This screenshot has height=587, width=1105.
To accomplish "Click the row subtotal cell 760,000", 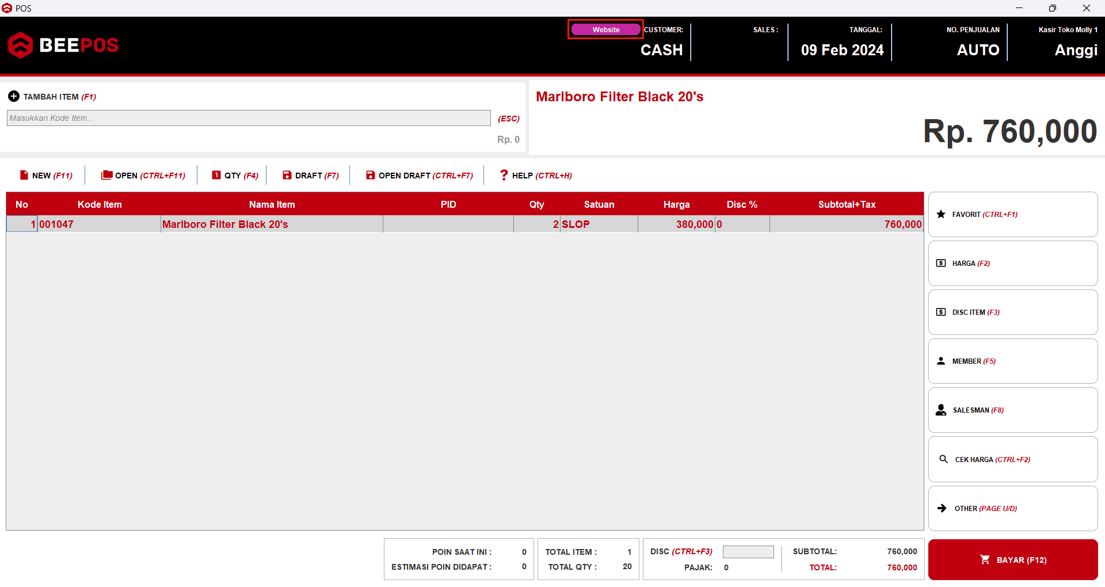I will [847, 224].
